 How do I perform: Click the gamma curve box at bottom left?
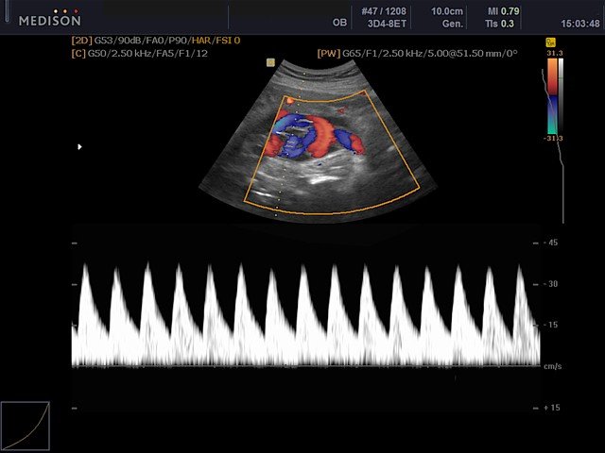(25, 425)
